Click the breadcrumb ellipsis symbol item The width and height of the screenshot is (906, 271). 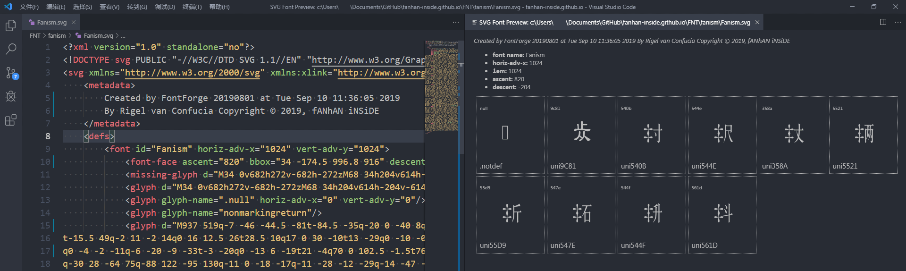click(123, 35)
